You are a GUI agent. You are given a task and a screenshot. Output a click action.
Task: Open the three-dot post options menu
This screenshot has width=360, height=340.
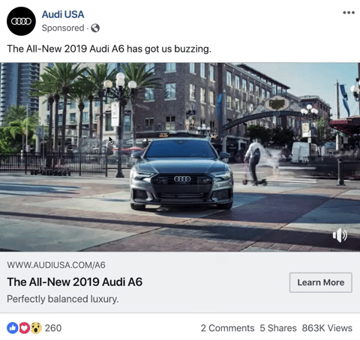coord(349,13)
